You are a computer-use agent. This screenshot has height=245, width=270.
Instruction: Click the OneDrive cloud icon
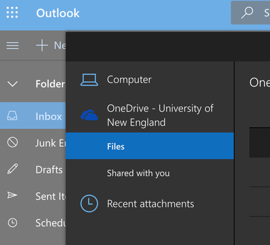pos(89,115)
